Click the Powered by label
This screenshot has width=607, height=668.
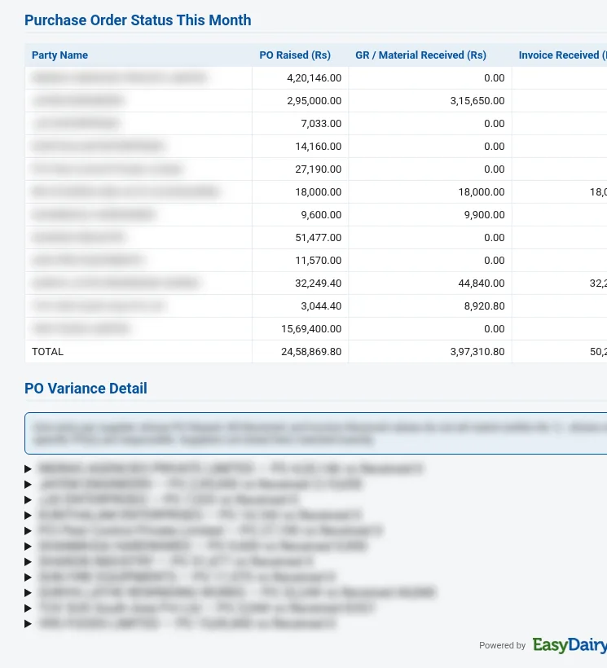point(502,645)
